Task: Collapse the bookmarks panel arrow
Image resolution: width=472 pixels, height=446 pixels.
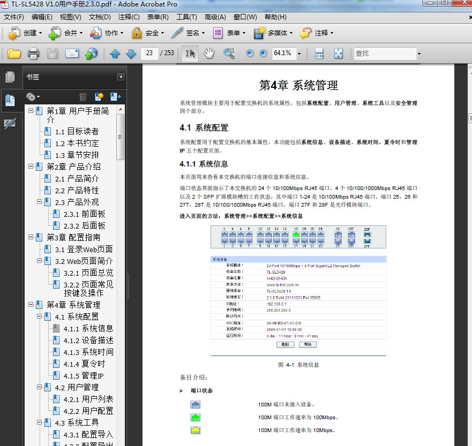Action: point(121,77)
